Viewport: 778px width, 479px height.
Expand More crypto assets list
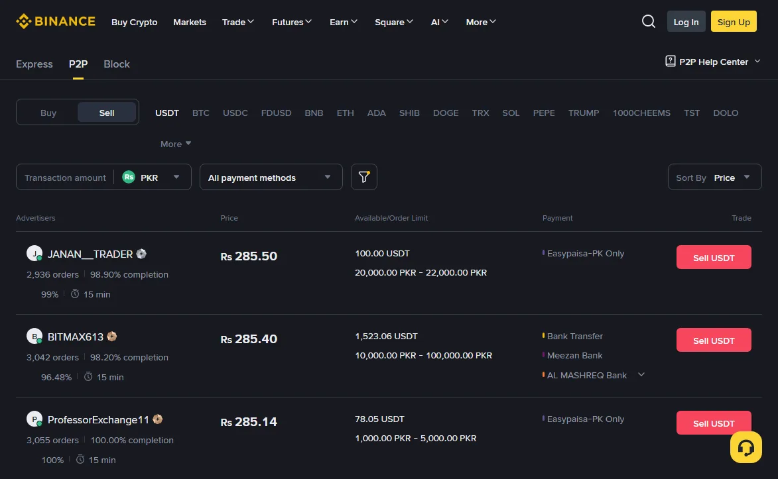[x=176, y=144]
